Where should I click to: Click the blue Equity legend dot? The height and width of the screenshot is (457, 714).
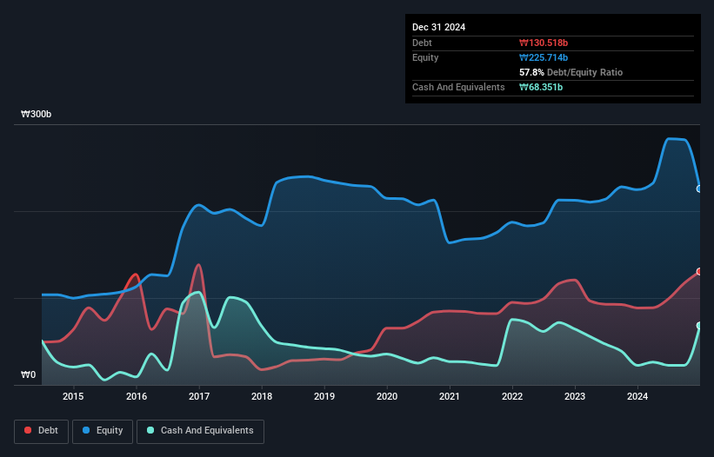(86, 430)
